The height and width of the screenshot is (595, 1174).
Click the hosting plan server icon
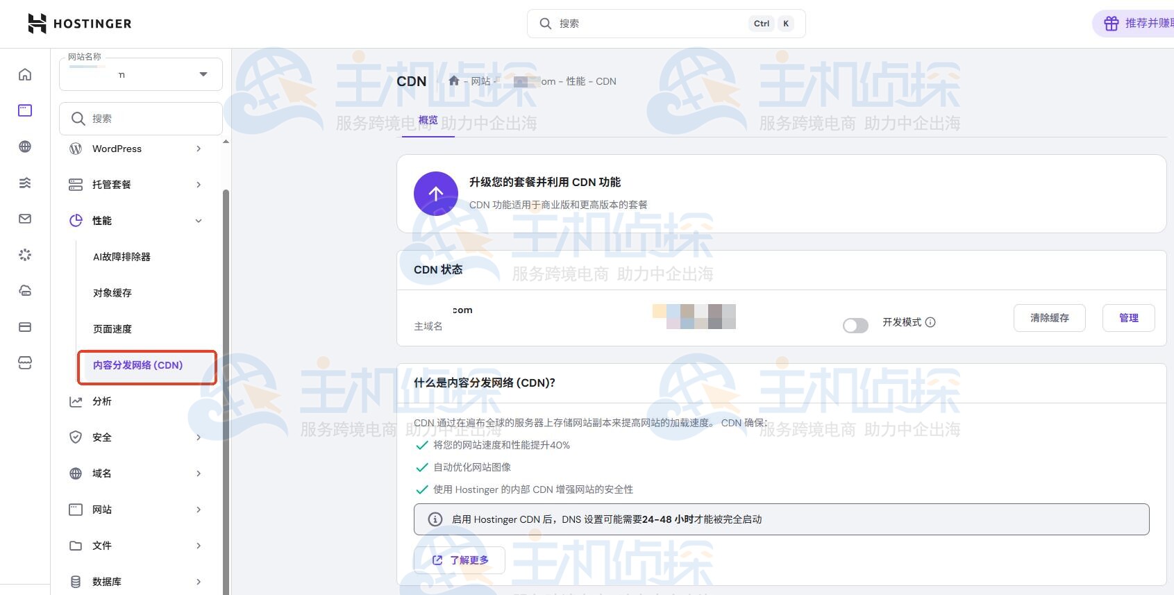[76, 185]
